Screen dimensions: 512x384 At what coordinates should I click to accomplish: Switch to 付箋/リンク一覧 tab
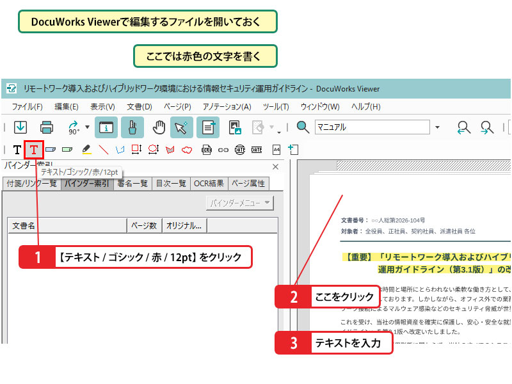point(31,184)
